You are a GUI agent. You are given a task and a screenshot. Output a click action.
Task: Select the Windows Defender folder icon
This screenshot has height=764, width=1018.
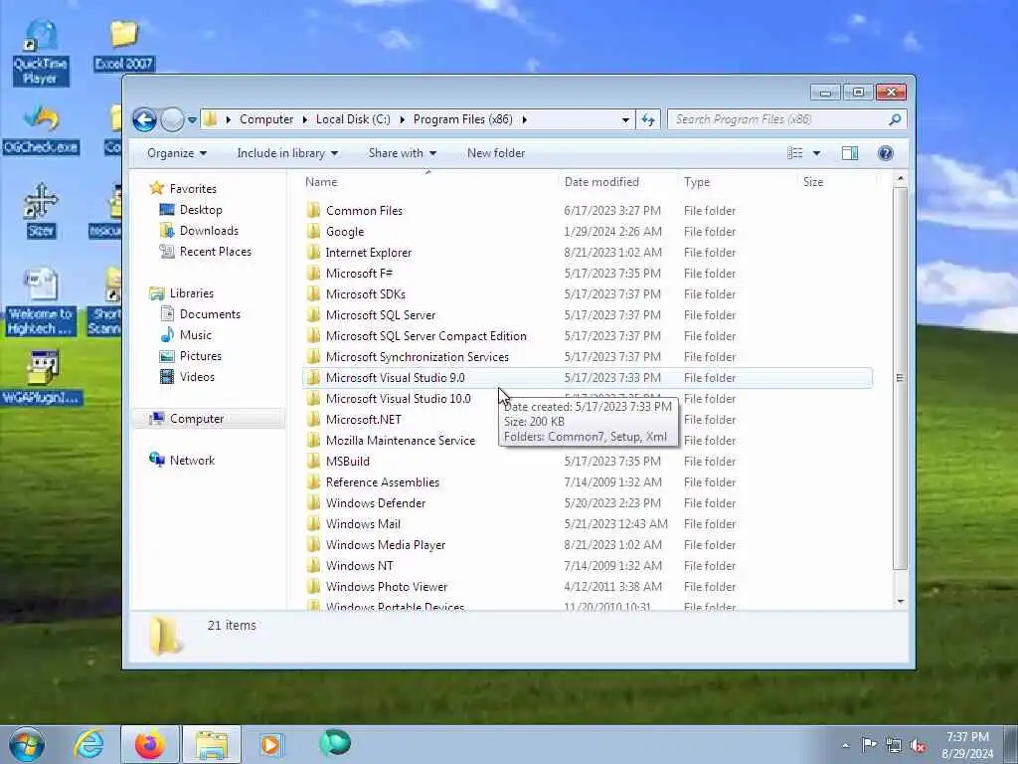(x=313, y=502)
